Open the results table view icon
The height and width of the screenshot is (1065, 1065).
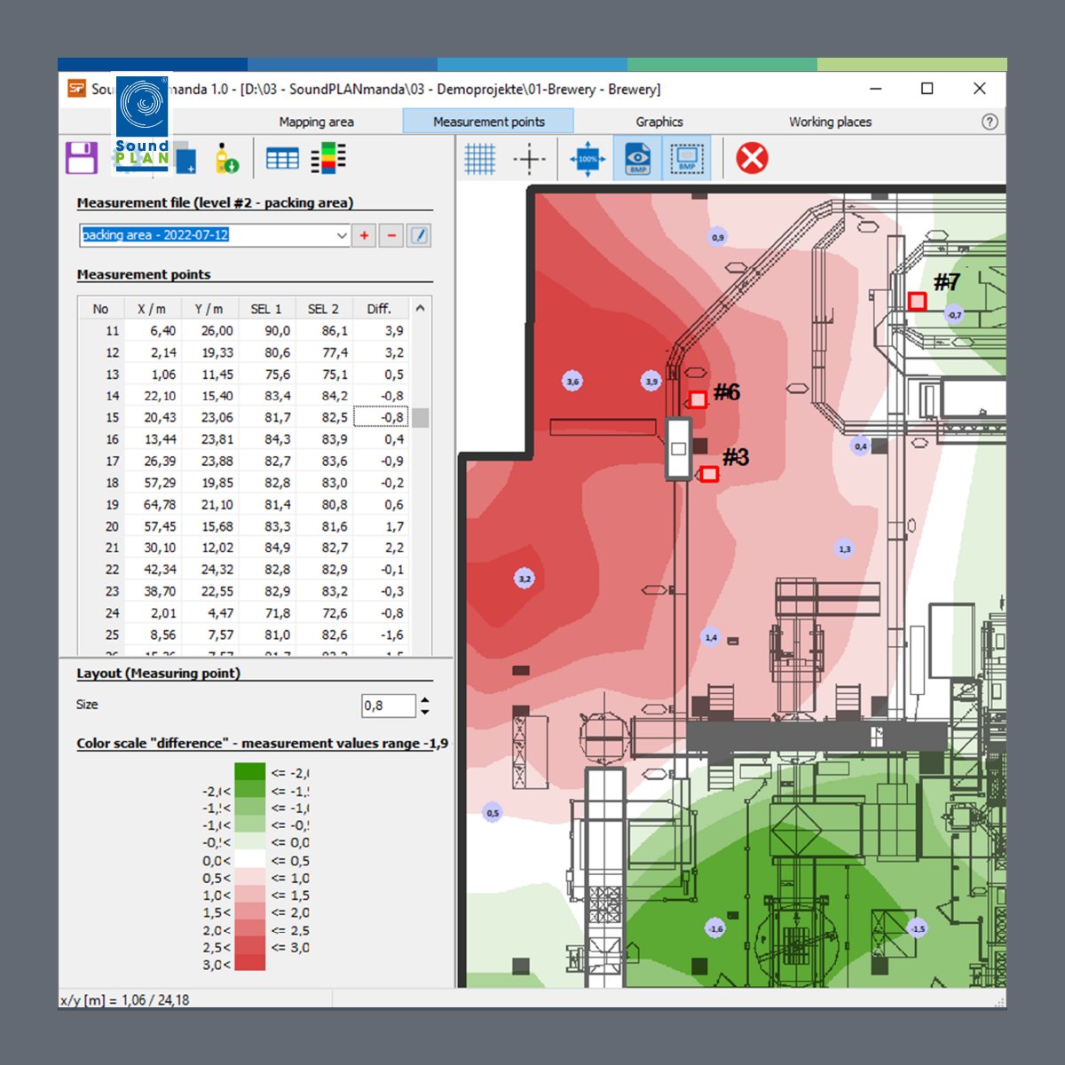click(x=282, y=159)
